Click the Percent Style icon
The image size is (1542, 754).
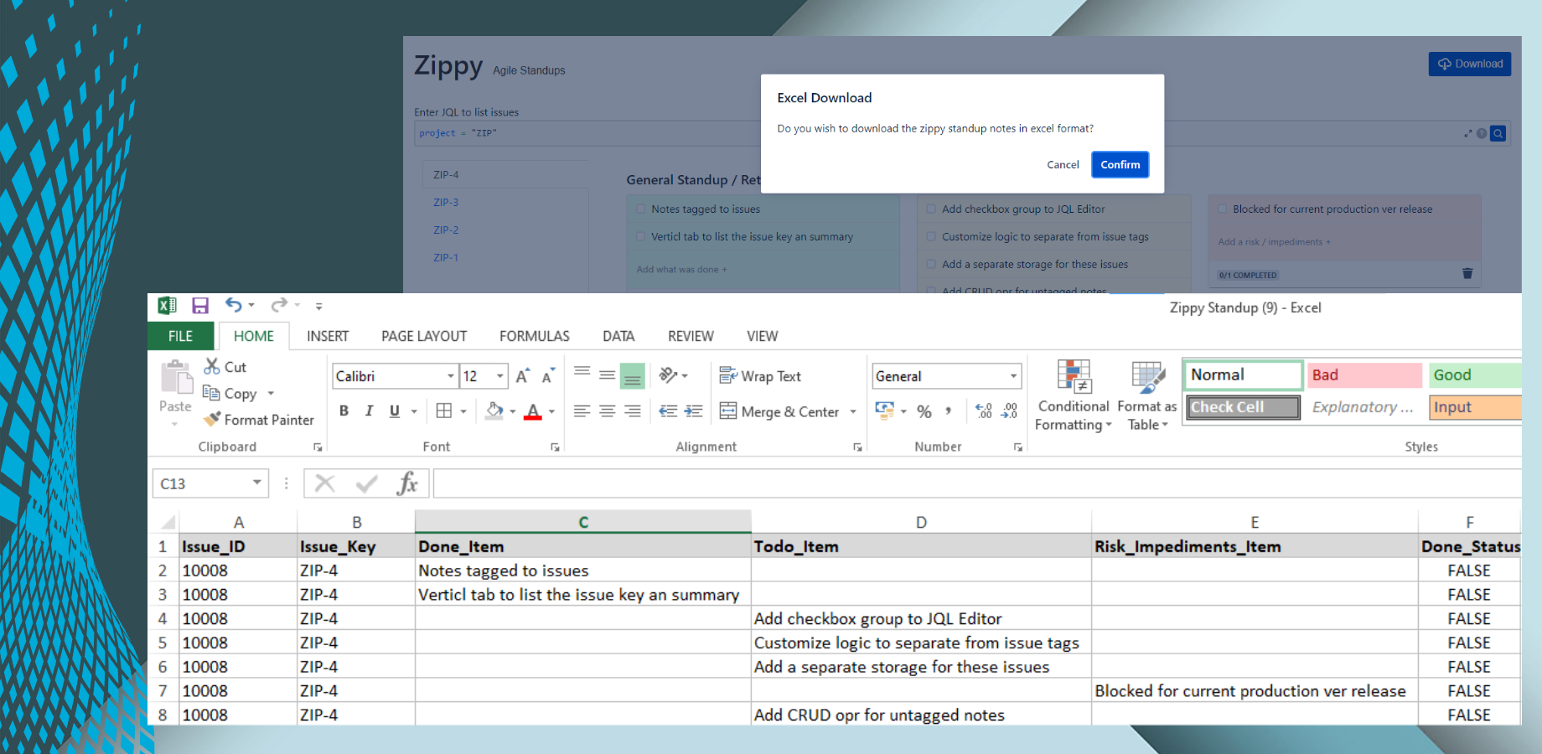point(924,411)
